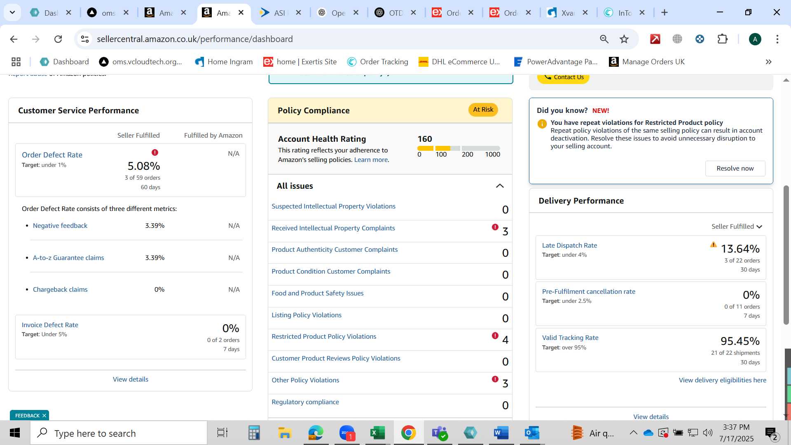The image size is (791, 445).
Task: Open Valid Tracking Rate link
Action: pyautogui.click(x=570, y=338)
